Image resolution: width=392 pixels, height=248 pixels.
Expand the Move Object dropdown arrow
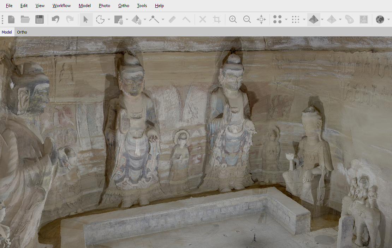coord(145,19)
